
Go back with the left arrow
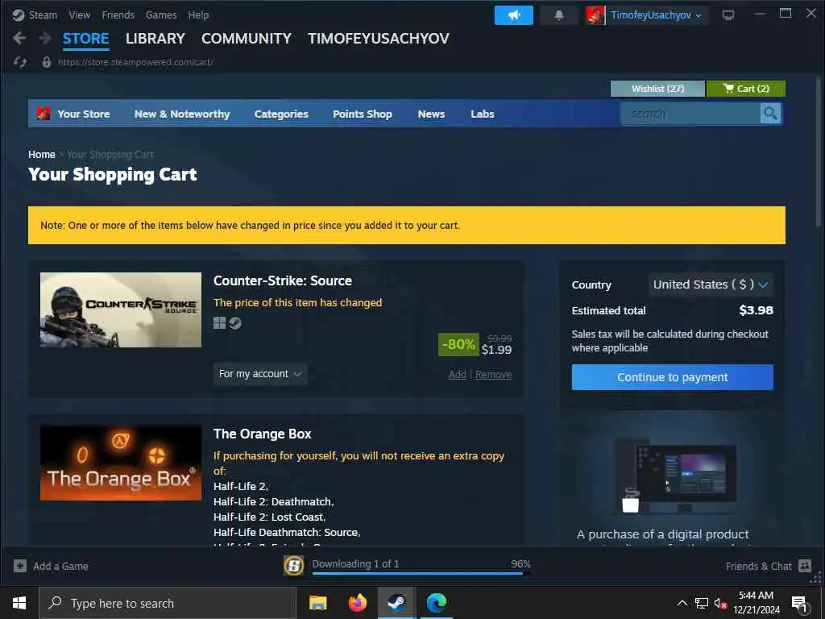19,38
